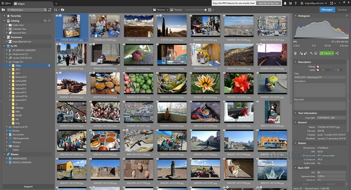Collapse the Catalog tree node
Image resolution: width=351 pixels, height=190 pixels.
4,20
